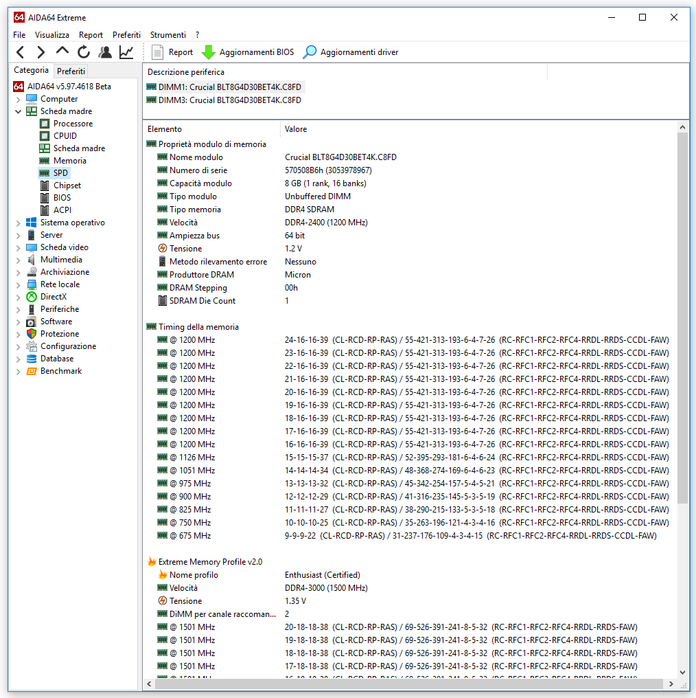Open the Chipset tree item

(67, 185)
